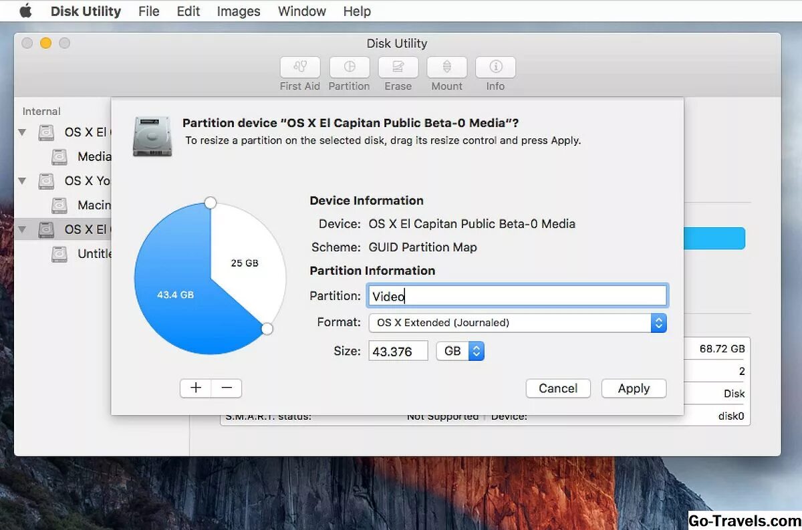This screenshot has height=530, width=802.
Task: Click inside the Partition name field
Action: point(517,295)
